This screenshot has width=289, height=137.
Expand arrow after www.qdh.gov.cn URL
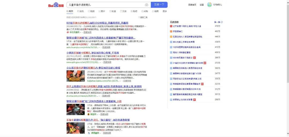(x=100, y=62)
